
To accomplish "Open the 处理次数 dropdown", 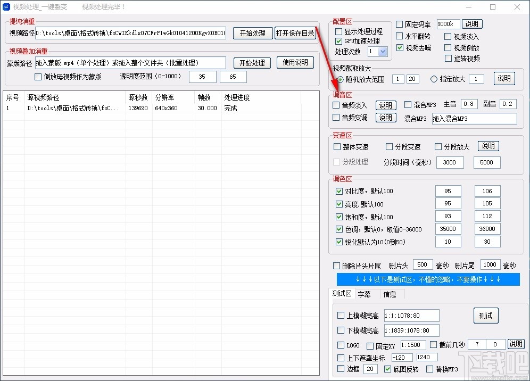I will (383, 51).
